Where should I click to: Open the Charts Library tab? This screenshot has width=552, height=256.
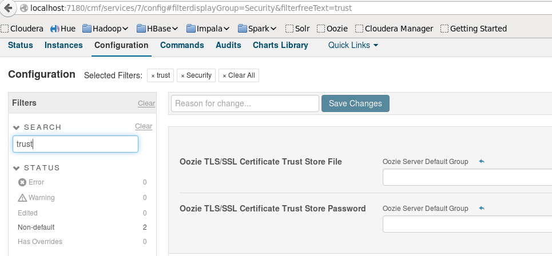pyautogui.click(x=280, y=45)
